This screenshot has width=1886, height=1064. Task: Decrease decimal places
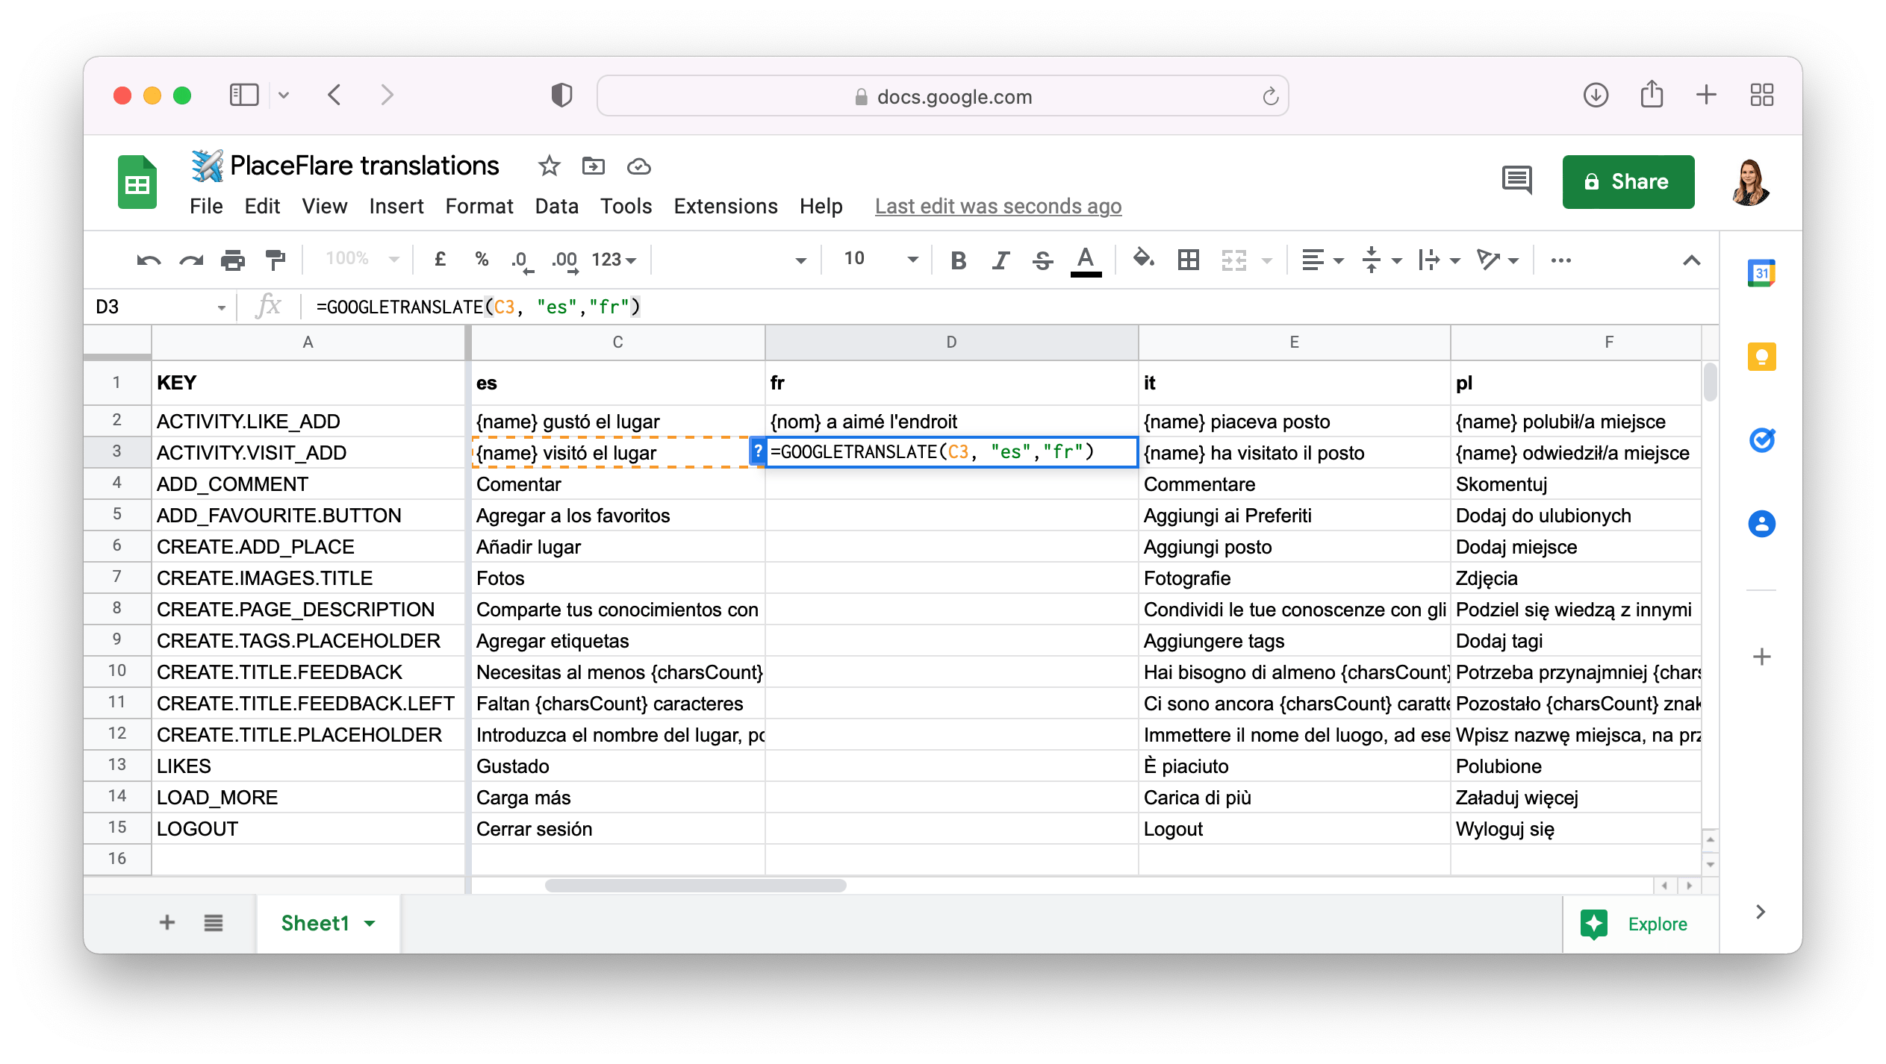click(522, 260)
